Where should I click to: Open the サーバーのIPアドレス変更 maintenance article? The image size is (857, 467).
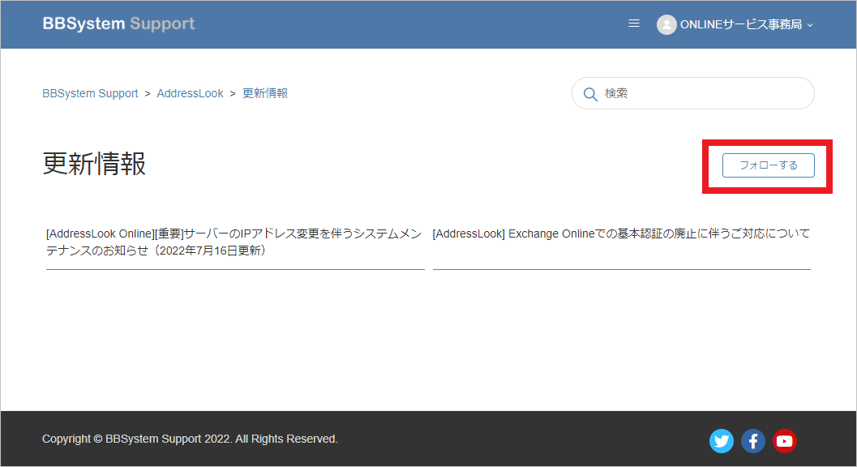[235, 242]
